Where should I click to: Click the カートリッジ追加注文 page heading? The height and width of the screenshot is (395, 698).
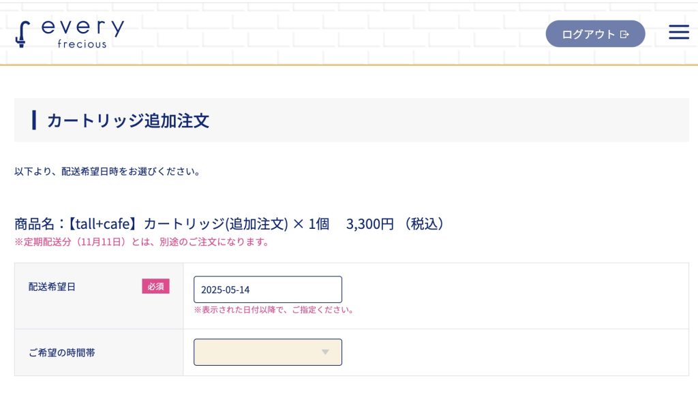point(127,121)
